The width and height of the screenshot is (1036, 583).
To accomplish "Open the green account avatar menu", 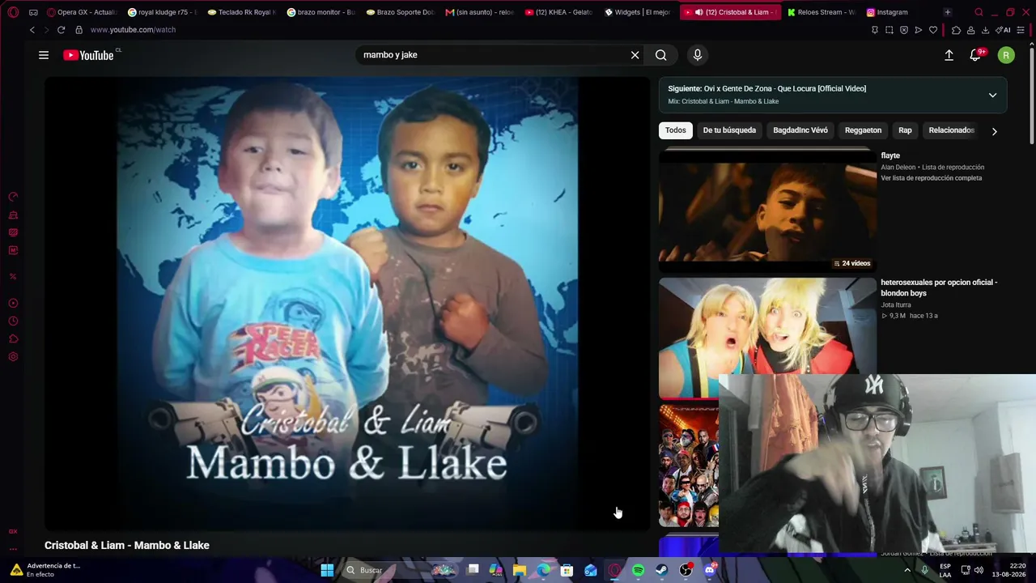I will point(1006,55).
